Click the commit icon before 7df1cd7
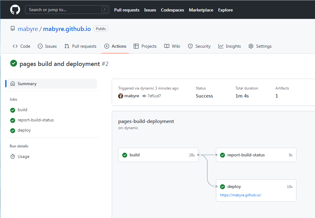This screenshot has height=218, width=315. coord(144,96)
